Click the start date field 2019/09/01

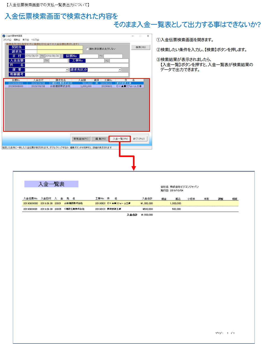coord(32,56)
